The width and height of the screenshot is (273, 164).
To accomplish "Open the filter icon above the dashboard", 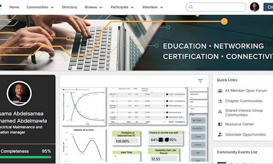I will (200, 81).
